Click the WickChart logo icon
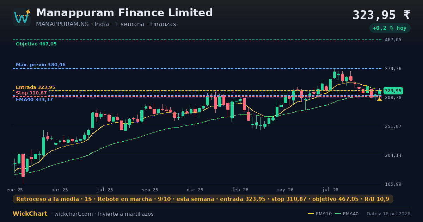This screenshot has height=222, width=423. [22, 17]
